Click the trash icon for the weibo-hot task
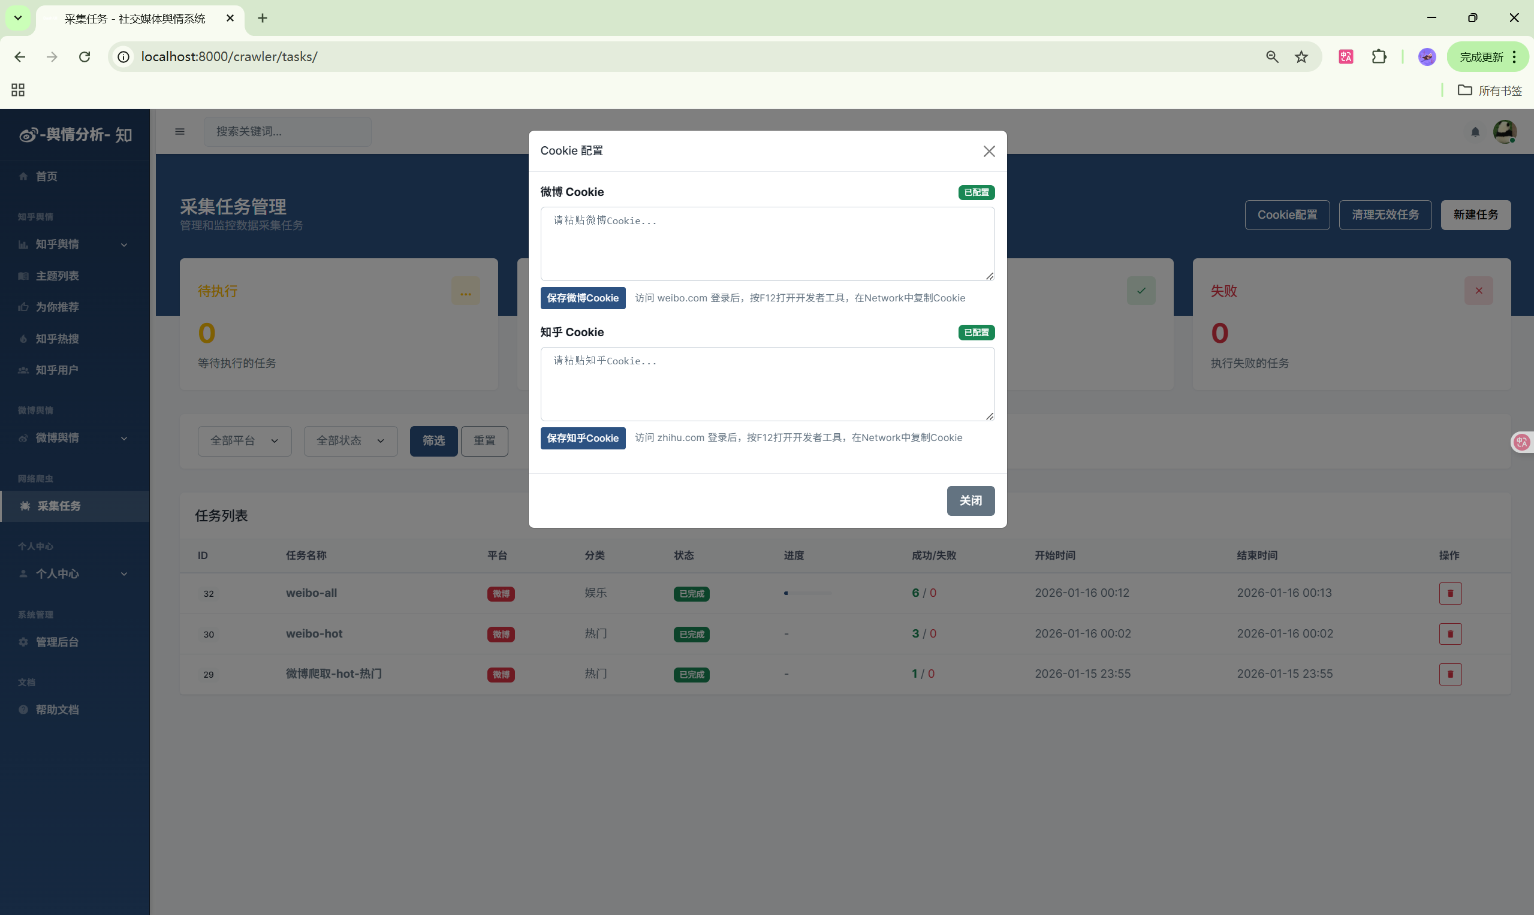 tap(1449, 634)
